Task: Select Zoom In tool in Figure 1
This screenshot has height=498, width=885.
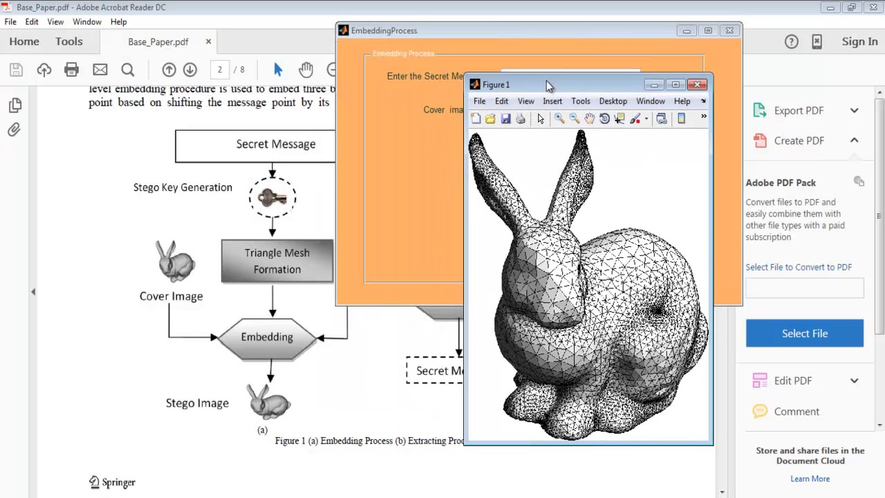Action: (559, 119)
